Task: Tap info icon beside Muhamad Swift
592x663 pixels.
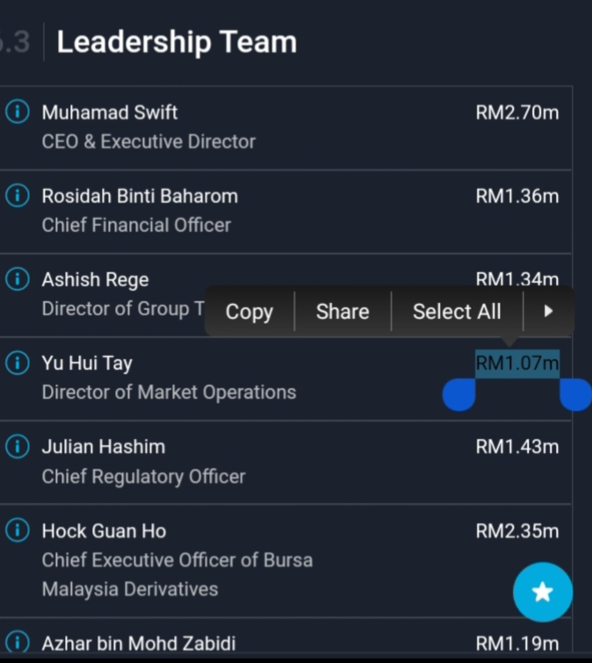Action: [17, 112]
